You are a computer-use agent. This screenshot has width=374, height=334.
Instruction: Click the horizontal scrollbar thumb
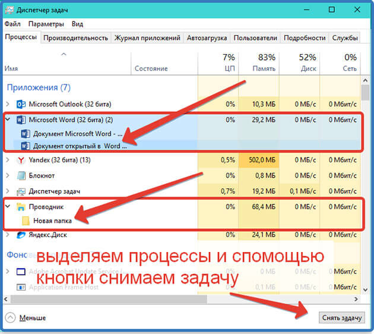coord(109,299)
